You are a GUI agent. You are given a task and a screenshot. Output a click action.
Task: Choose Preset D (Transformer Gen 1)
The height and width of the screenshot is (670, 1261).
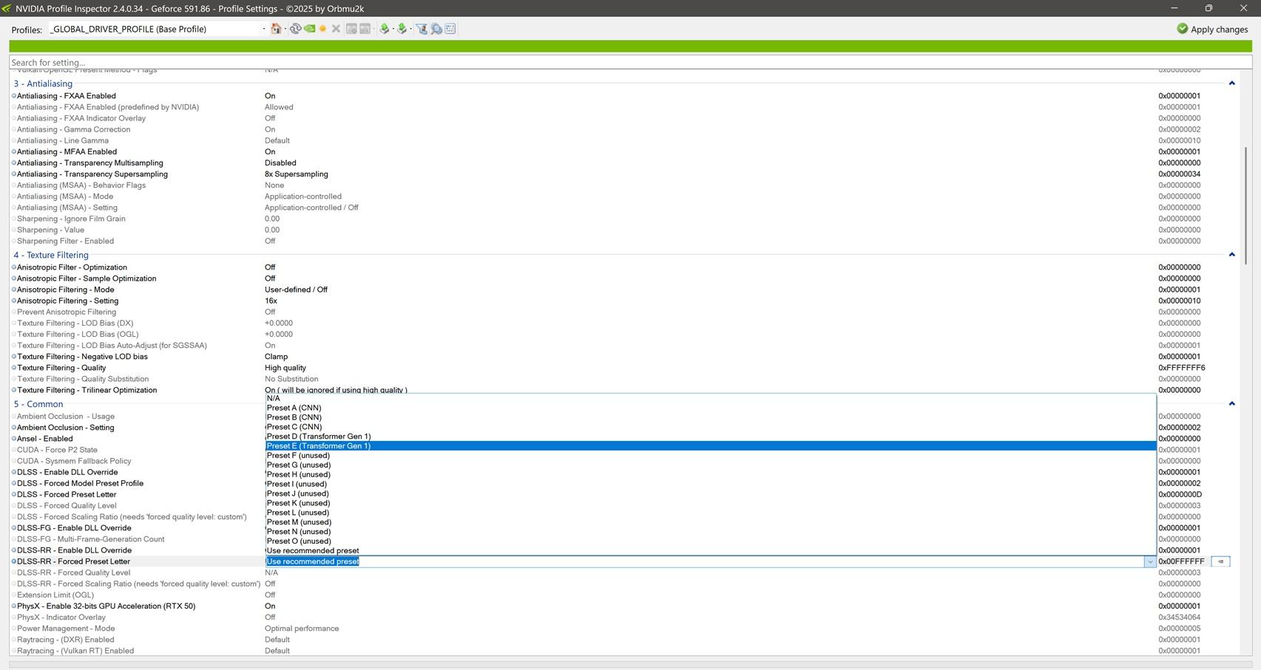tap(711, 437)
